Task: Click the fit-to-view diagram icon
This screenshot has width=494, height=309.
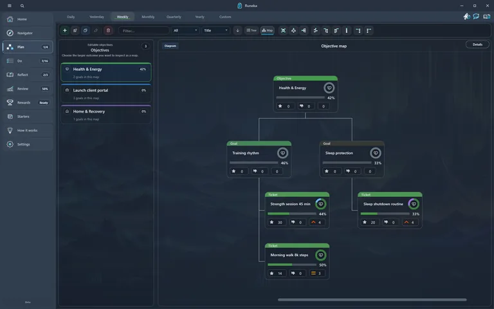Action: click(283, 31)
